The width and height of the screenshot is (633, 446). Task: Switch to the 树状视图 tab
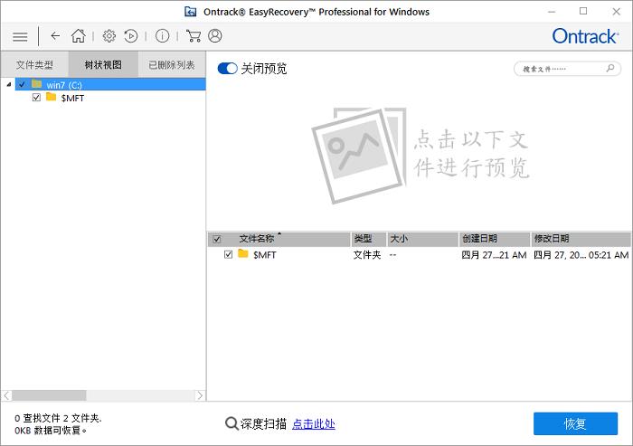(103, 64)
